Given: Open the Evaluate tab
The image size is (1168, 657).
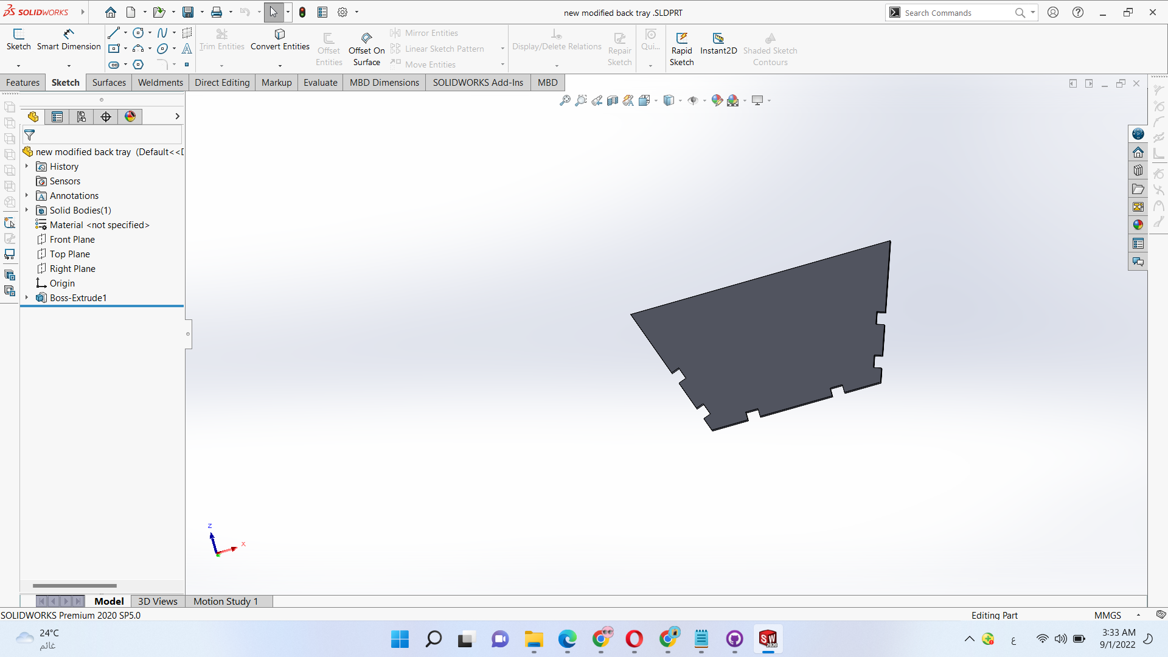Looking at the screenshot, I should coord(320,83).
